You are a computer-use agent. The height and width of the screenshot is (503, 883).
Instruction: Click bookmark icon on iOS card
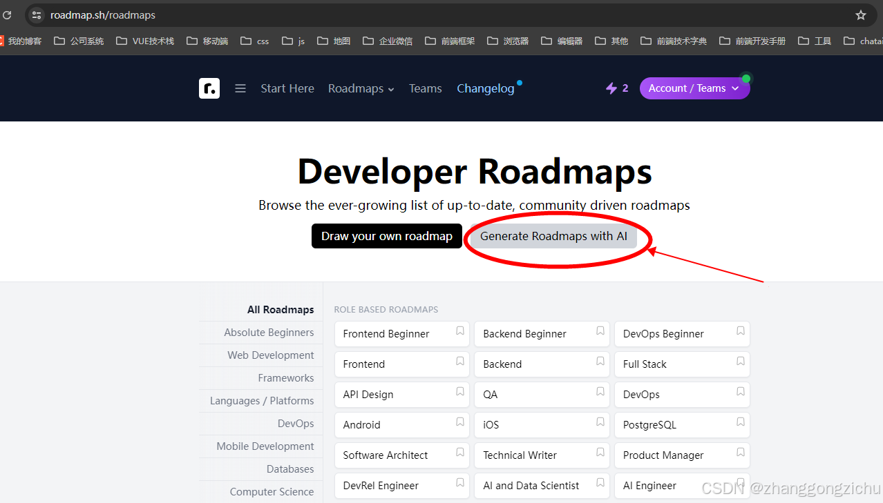click(x=600, y=422)
